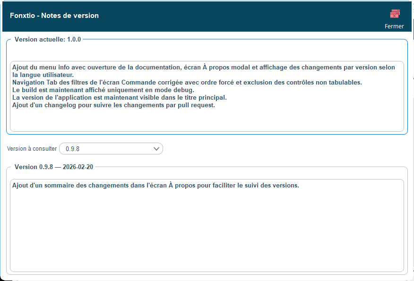This screenshot has height=281, width=414.
Task: Click the Version actuelle: 1.0.0 heading
Action: click(48, 40)
